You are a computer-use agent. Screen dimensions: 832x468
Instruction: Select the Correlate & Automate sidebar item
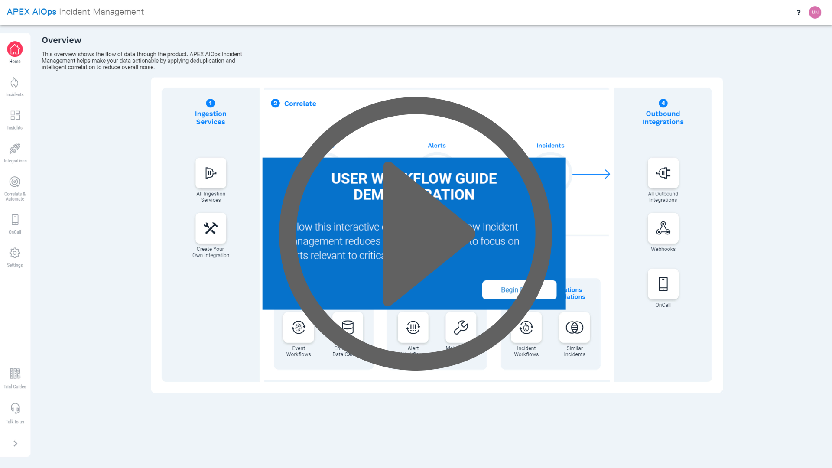[x=16, y=188]
